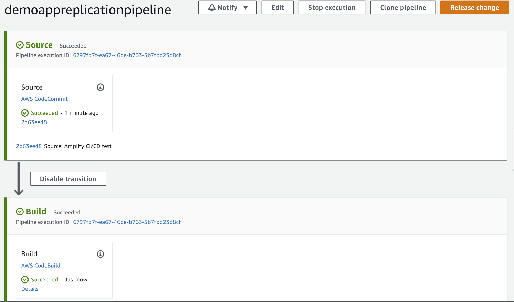Click the Edit pipeline button
This screenshot has height=302, width=514.
278,7
